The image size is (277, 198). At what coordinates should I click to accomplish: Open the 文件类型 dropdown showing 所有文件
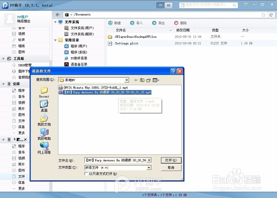[x=149, y=167]
